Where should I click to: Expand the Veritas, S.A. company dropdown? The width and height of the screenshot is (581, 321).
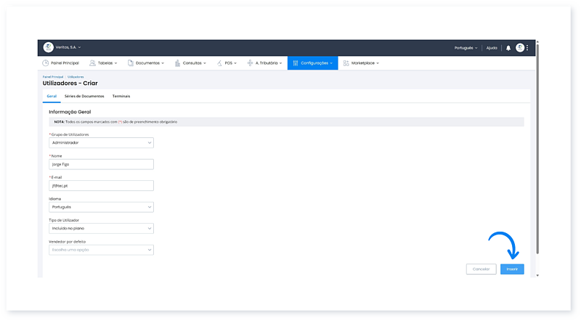(68, 47)
